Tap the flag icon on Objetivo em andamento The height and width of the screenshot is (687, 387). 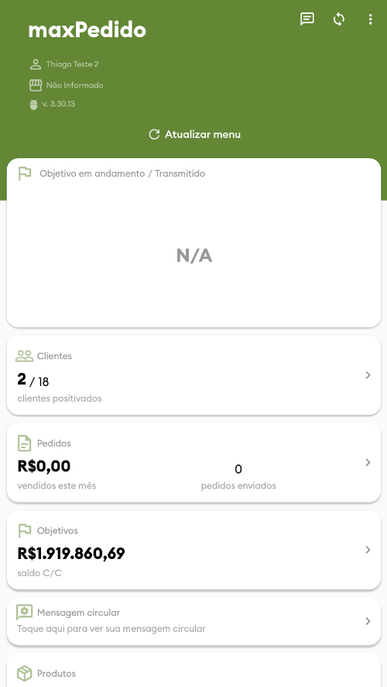click(25, 174)
